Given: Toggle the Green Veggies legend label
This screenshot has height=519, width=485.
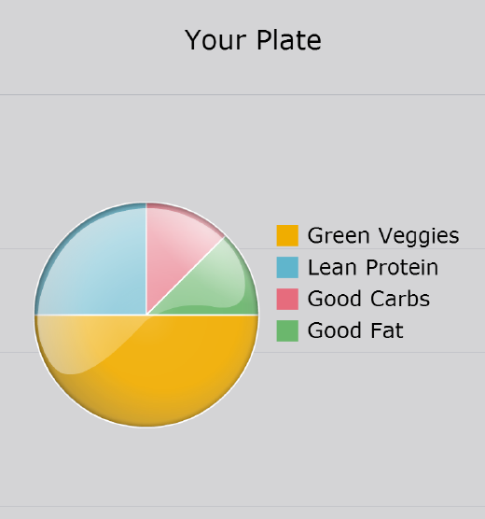Looking at the screenshot, I should (x=383, y=236).
